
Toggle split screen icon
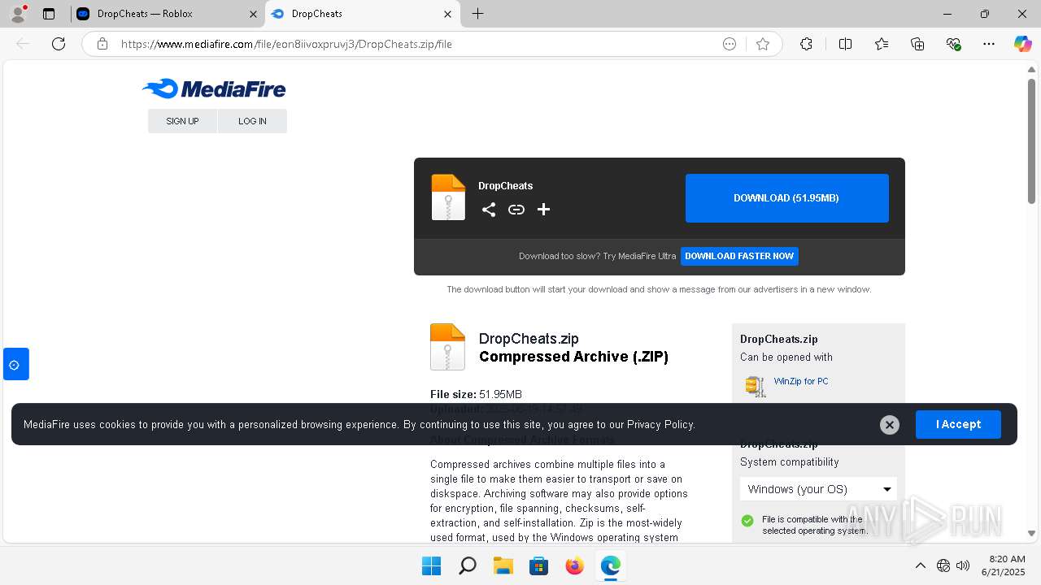pos(846,44)
